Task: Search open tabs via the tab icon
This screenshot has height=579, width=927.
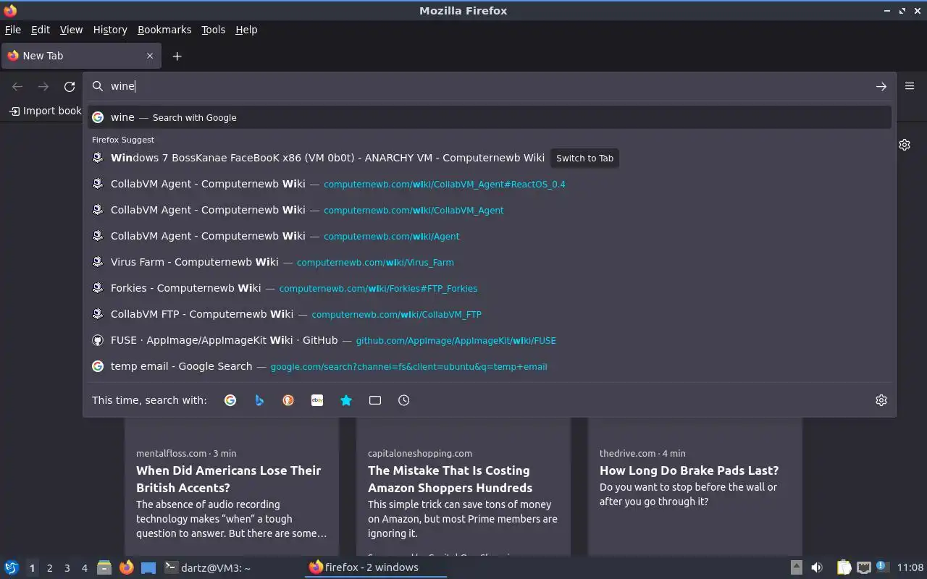Action: pos(375,400)
